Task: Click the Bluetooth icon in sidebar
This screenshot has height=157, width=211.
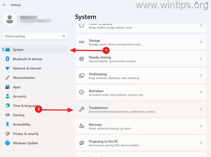Action: point(8,59)
